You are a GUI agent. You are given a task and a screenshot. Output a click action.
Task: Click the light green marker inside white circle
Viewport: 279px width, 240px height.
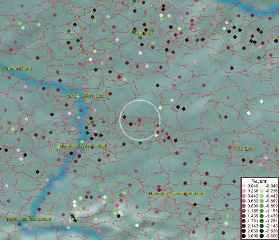[x=153, y=125]
